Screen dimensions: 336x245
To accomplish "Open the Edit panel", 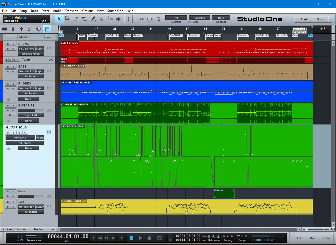I will pyautogui.click(x=300, y=238).
